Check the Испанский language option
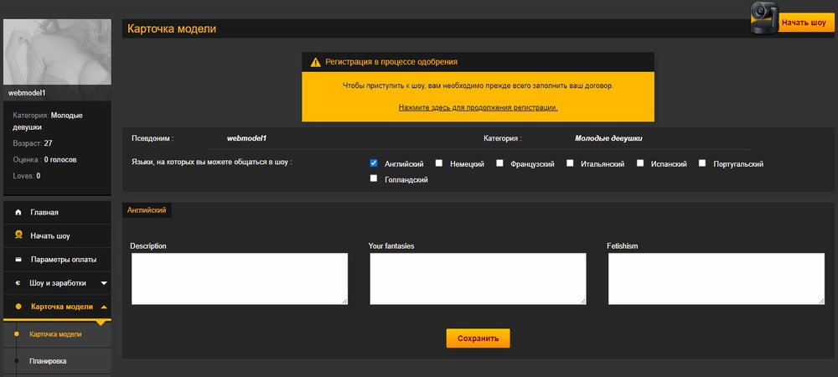 (x=640, y=163)
